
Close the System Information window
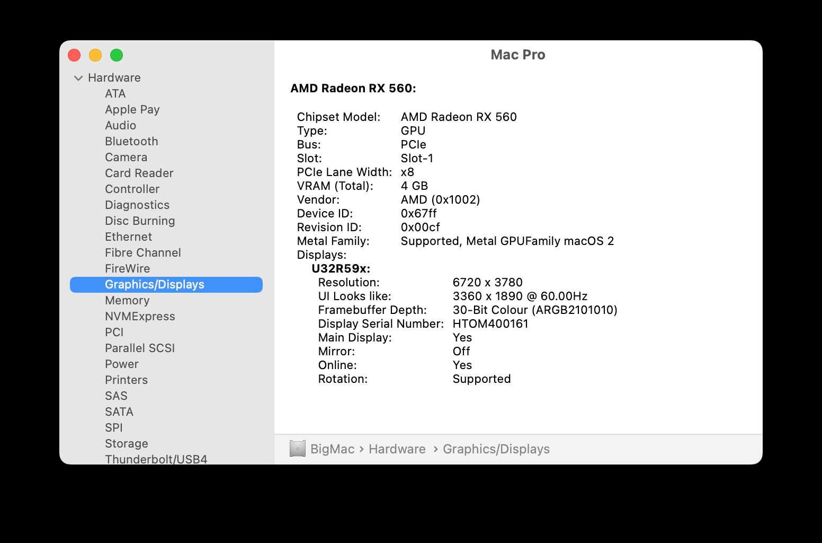74,55
